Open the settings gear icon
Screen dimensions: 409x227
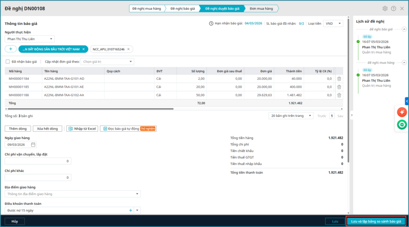point(385,8)
